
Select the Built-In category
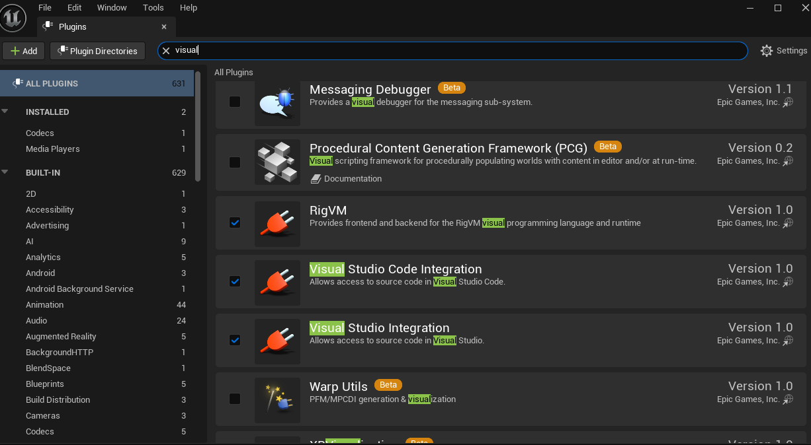[x=97, y=173]
